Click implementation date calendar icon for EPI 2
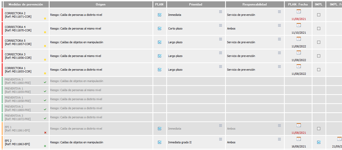 (x=339, y=139)
